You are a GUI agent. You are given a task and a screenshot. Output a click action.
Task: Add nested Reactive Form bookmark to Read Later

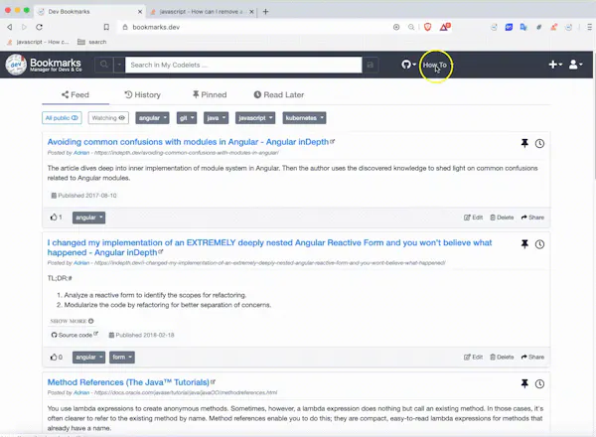pos(539,244)
